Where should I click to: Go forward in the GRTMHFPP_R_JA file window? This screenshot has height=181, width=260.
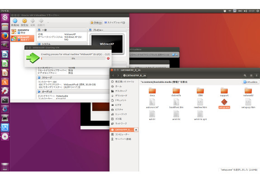118,76
